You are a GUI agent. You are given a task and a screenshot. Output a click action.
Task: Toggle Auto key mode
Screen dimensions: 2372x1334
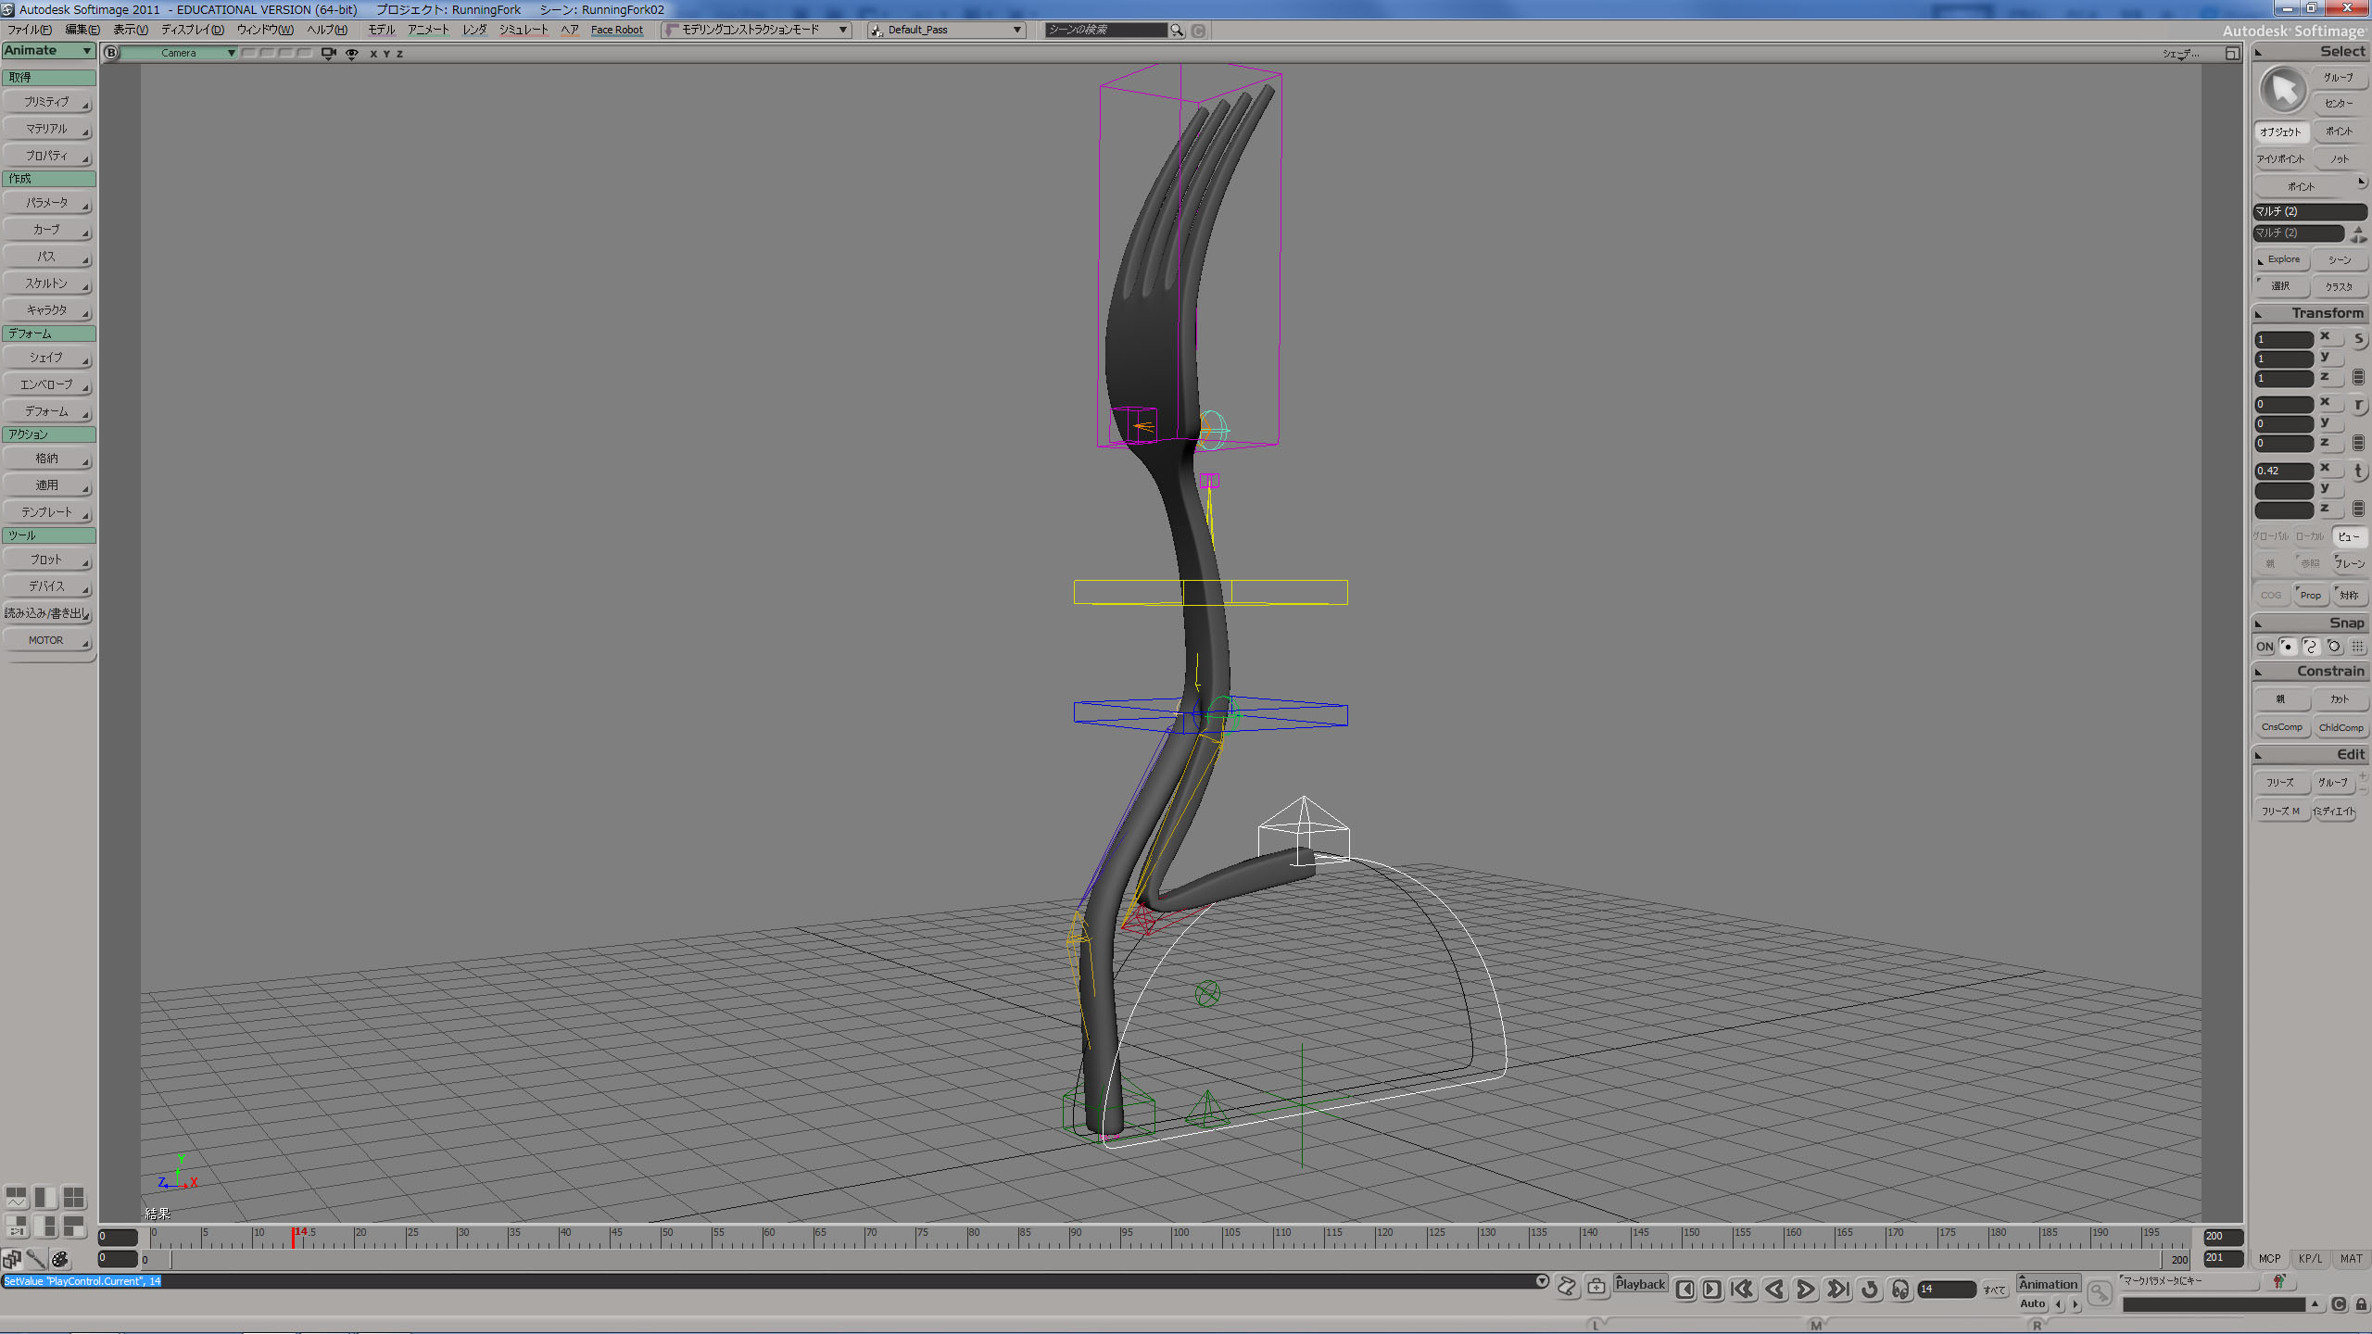2032,1303
